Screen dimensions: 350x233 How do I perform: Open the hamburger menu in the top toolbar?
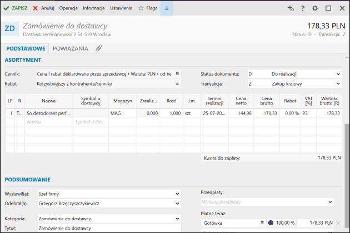click(x=167, y=8)
